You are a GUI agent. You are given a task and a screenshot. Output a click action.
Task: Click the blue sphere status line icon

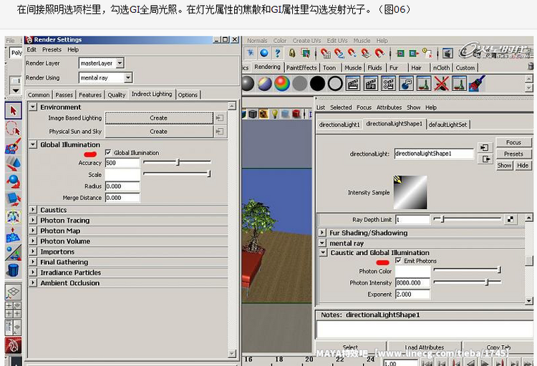pos(264,53)
